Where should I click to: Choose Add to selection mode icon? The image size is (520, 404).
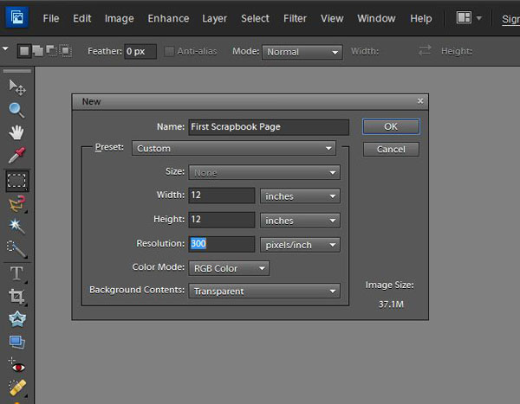tap(38, 51)
